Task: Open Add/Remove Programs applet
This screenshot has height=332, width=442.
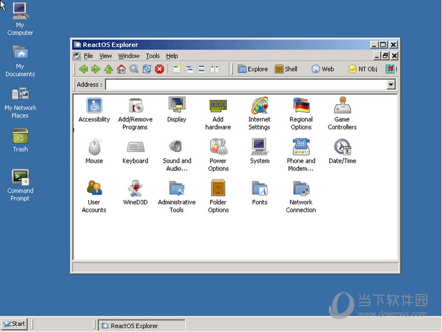Action: tap(135, 106)
